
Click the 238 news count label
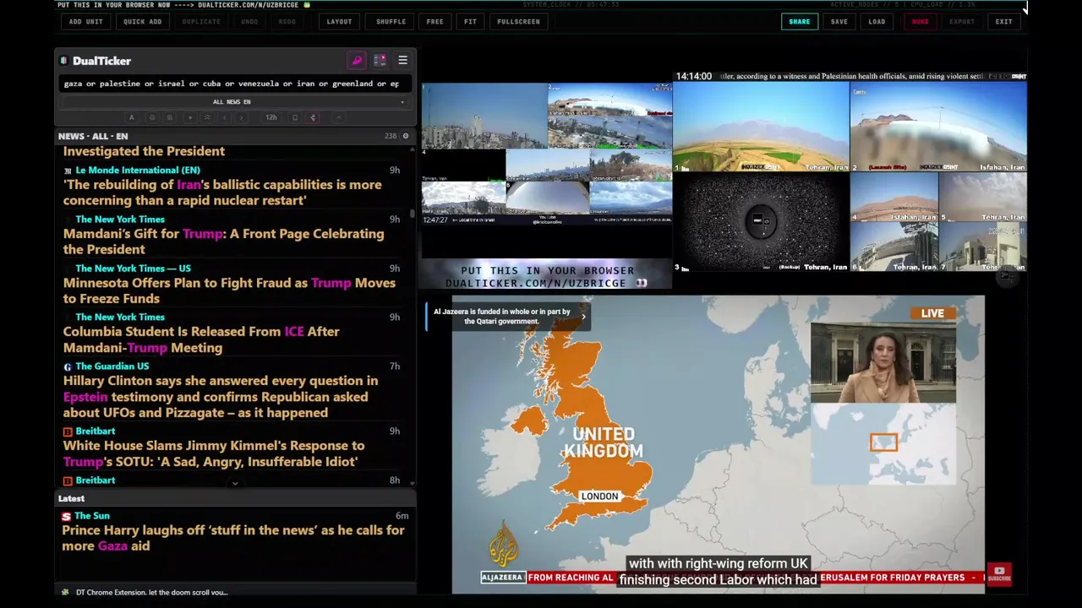[x=390, y=136]
